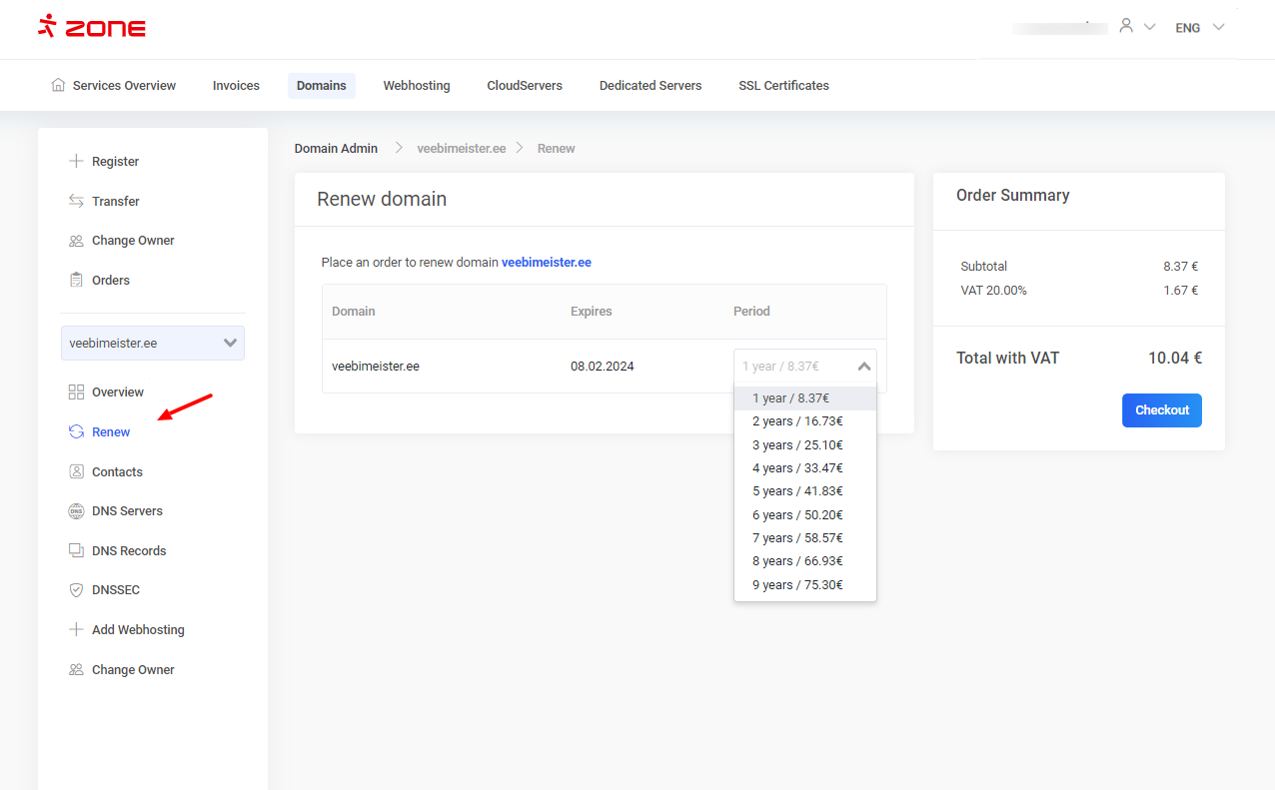Click the Orders clipboard icon
The image size is (1275, 790).
pos(76,280)
